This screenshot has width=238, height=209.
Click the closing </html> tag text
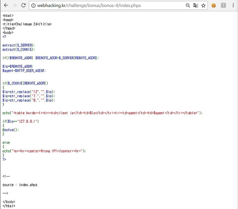tap(9, 206)
